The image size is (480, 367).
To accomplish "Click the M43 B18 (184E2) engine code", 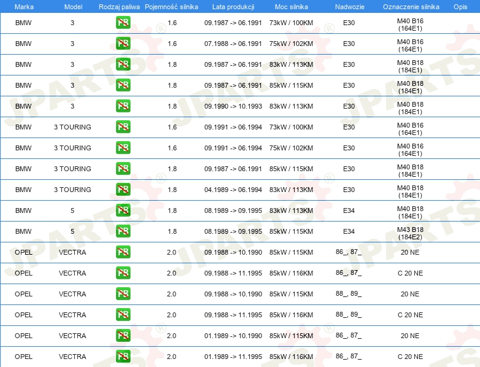I will point(410,233).
